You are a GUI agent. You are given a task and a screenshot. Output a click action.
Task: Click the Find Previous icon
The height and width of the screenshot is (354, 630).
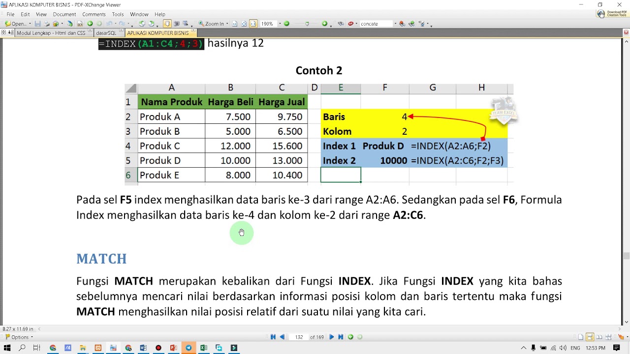point(402,24)
